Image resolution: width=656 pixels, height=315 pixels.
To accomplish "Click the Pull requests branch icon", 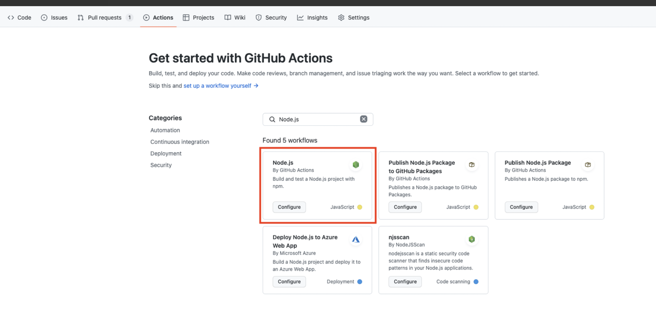I will [81, 18].
